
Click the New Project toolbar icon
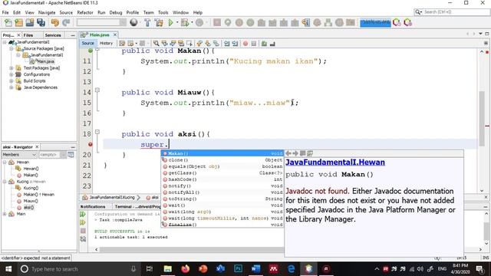click(x=18, y=22)
